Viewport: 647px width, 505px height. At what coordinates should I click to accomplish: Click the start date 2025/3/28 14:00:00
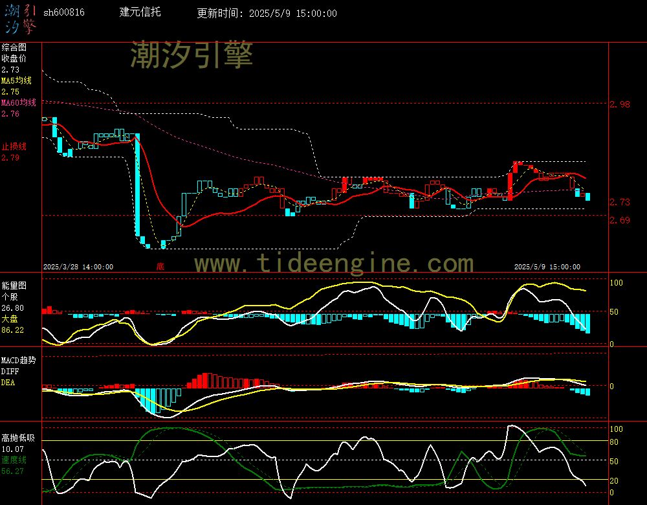tap(78, 267)
